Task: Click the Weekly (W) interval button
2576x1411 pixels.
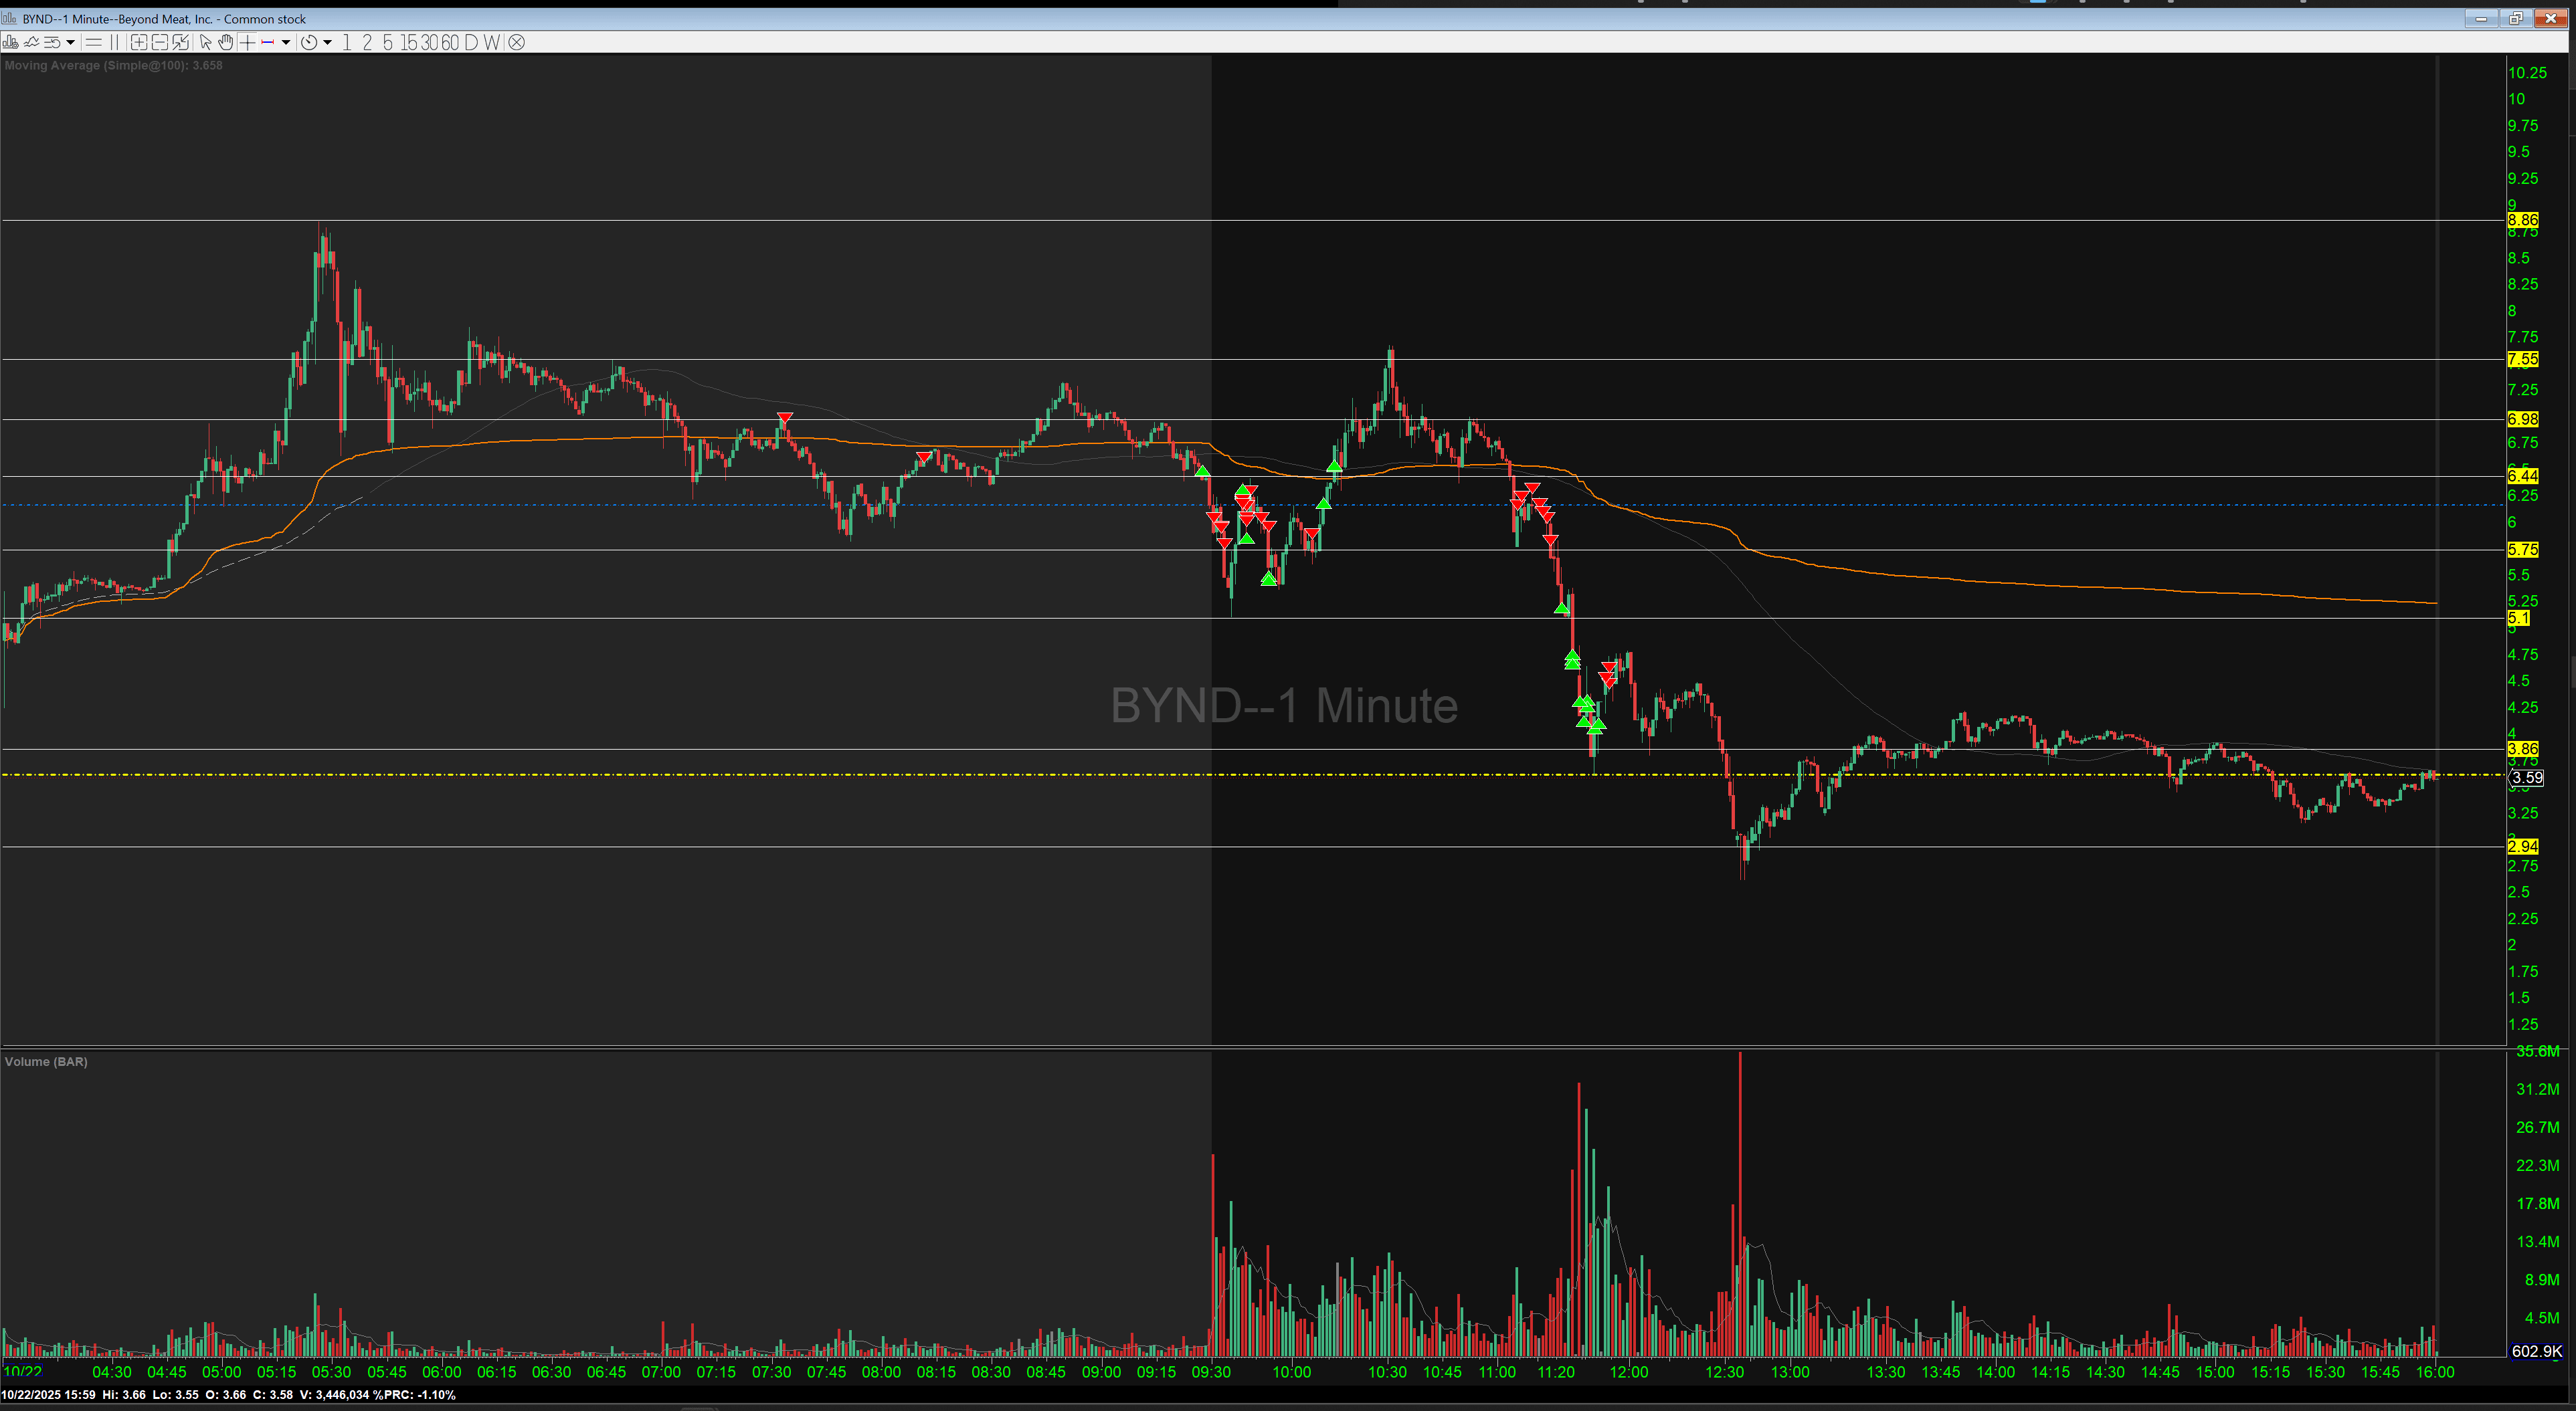Action: tap(491, 42)
